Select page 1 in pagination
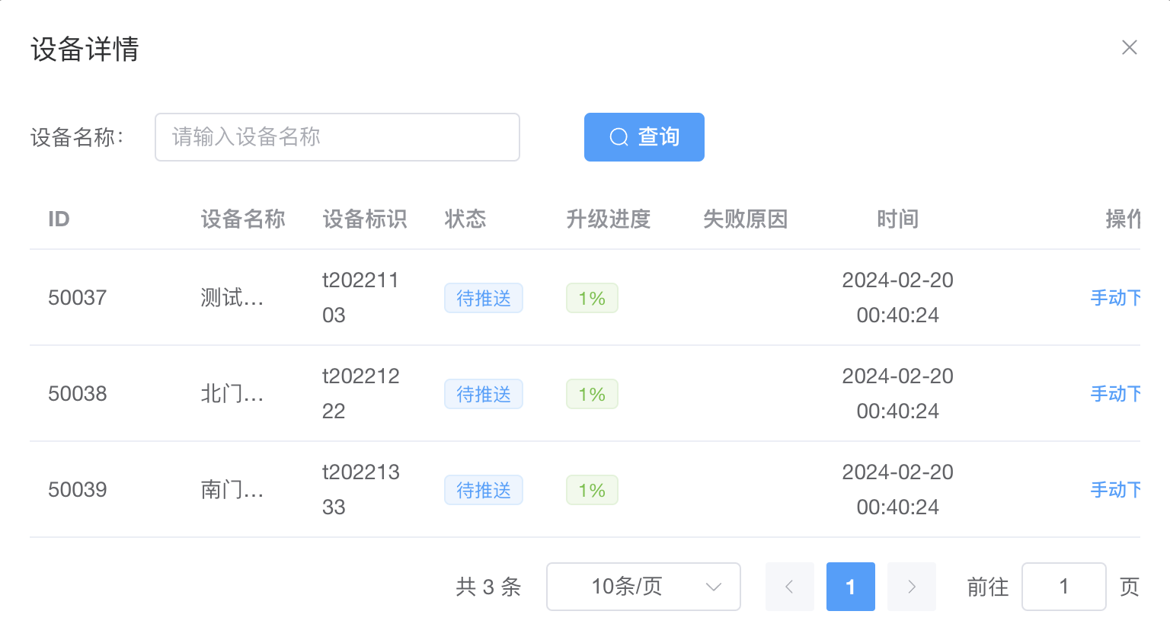This screenshot has height=640, width=1170. coord(851,587)
